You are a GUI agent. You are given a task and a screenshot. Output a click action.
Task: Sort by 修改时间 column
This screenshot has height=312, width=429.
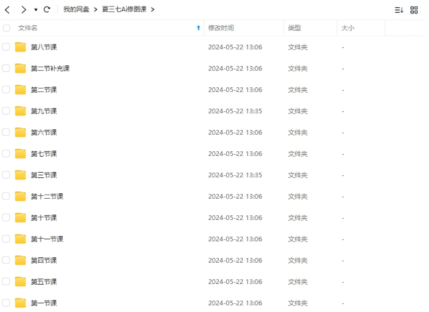coord(221,28)
